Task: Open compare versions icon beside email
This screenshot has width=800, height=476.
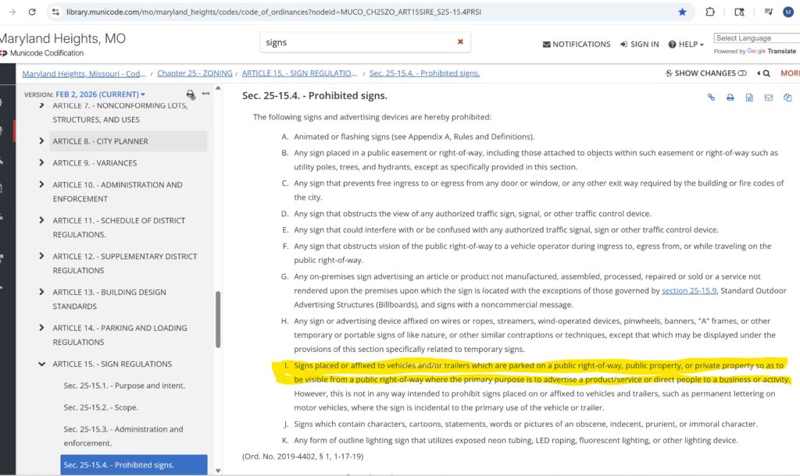Action: 787,98
